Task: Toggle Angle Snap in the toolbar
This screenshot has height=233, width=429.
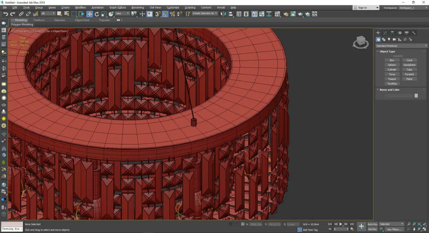Action: (x=165, y=14)
